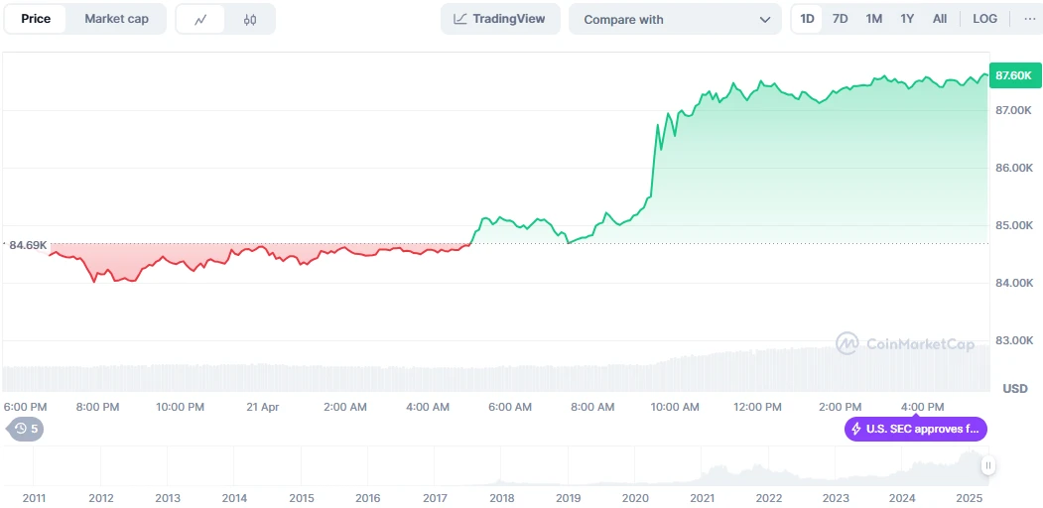This screenshot has height=508, width=1043.
Task: Open the three-dots more options menu
Action: (x=1030, y=19)
